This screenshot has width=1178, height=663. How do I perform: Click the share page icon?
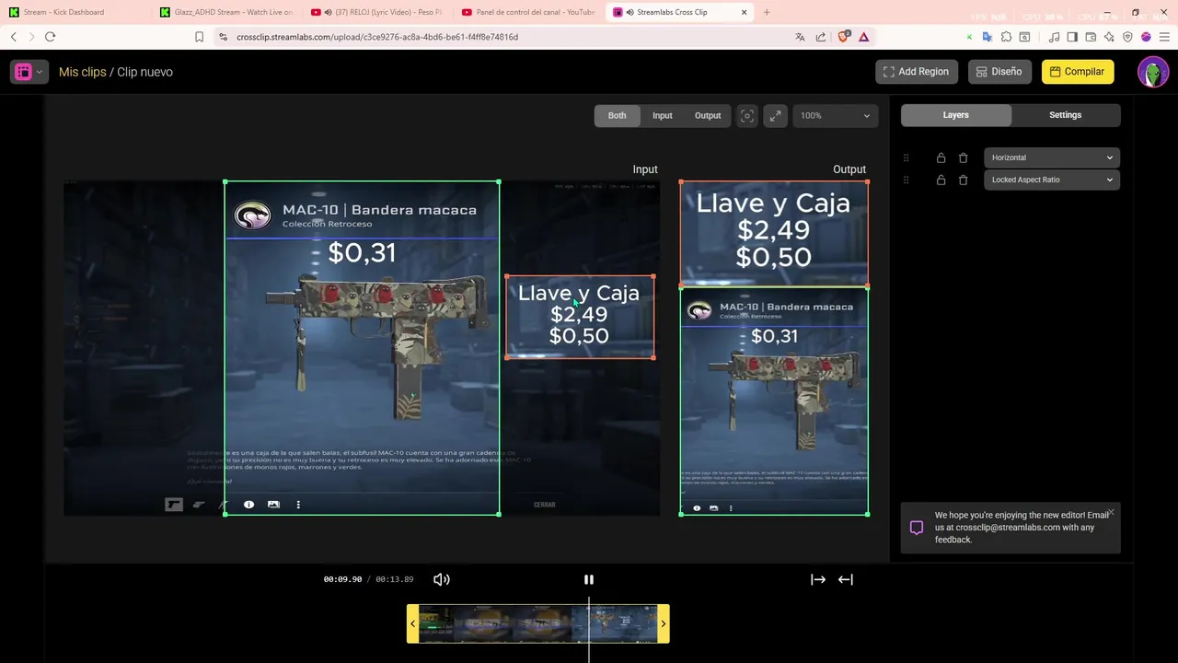(821, 37)
